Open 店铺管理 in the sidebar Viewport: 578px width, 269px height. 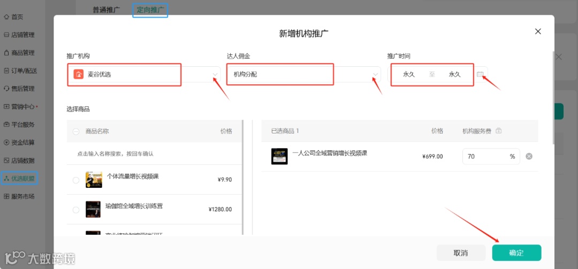19,35
